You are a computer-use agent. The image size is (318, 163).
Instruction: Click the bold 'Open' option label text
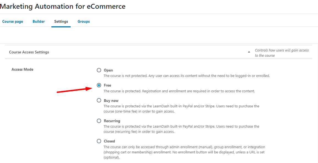pyautogui.click(x=108, y=70)
